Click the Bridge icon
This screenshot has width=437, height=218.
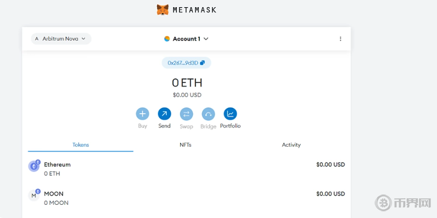click(208, 114)
